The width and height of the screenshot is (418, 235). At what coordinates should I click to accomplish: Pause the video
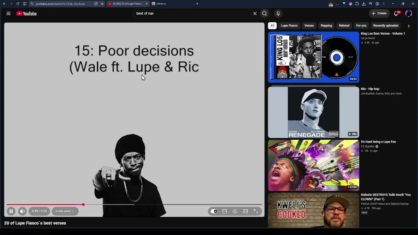pos(11,211)
